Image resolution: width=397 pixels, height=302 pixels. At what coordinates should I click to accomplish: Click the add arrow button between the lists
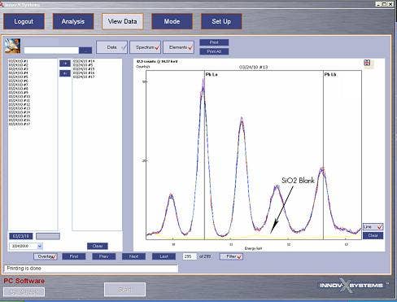65,63
